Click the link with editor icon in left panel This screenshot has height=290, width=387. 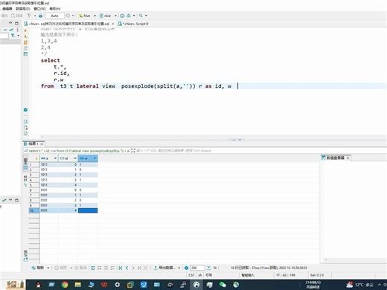click(11, 30)
